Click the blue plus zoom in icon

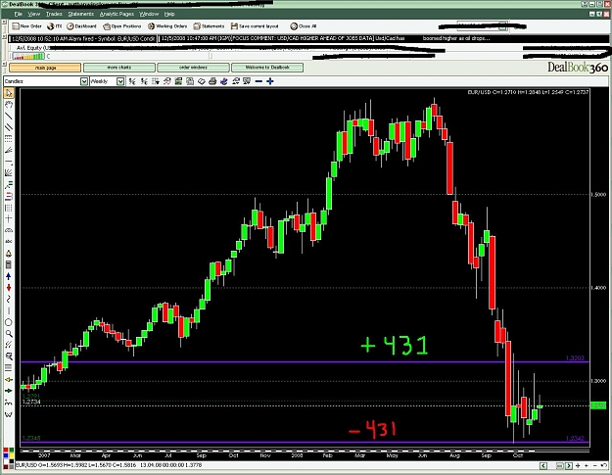[269, 81]
